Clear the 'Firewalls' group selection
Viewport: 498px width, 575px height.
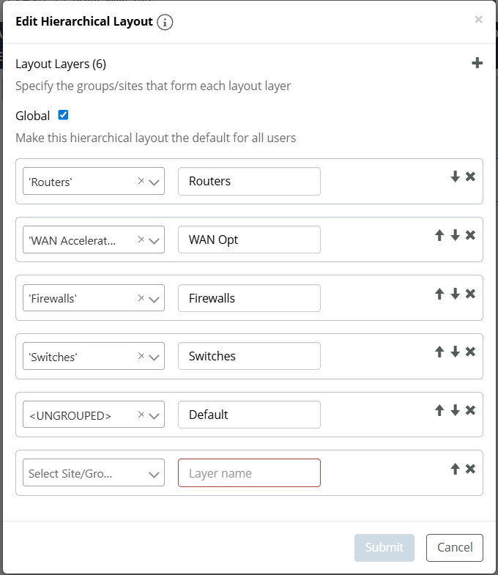click(x=141, y=298)
